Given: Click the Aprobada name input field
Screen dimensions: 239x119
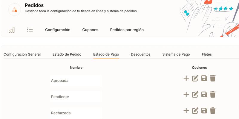Looking at the screenshot, I should 76,81.
